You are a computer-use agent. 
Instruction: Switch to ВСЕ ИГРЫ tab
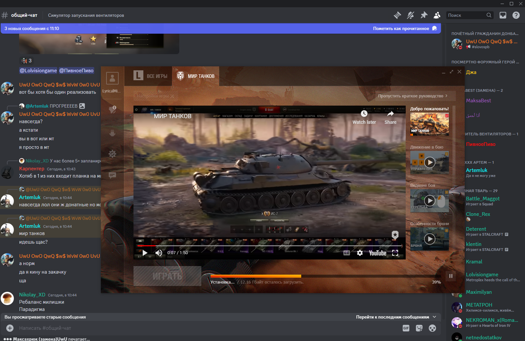coord(150,76)
